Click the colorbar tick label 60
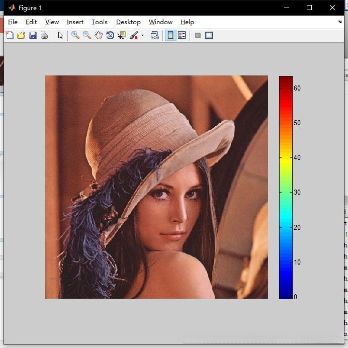Image resolution: width=348 pixels, height=348 pixels. point(297,88)
